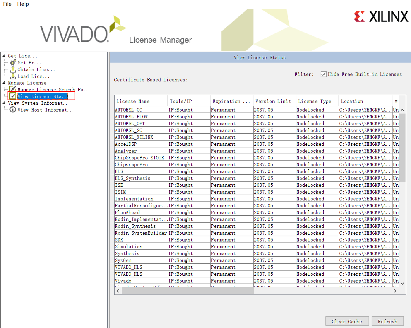Select the ISE license row
The width and height of the screenshot is (411, 328).
pos(257,185)
